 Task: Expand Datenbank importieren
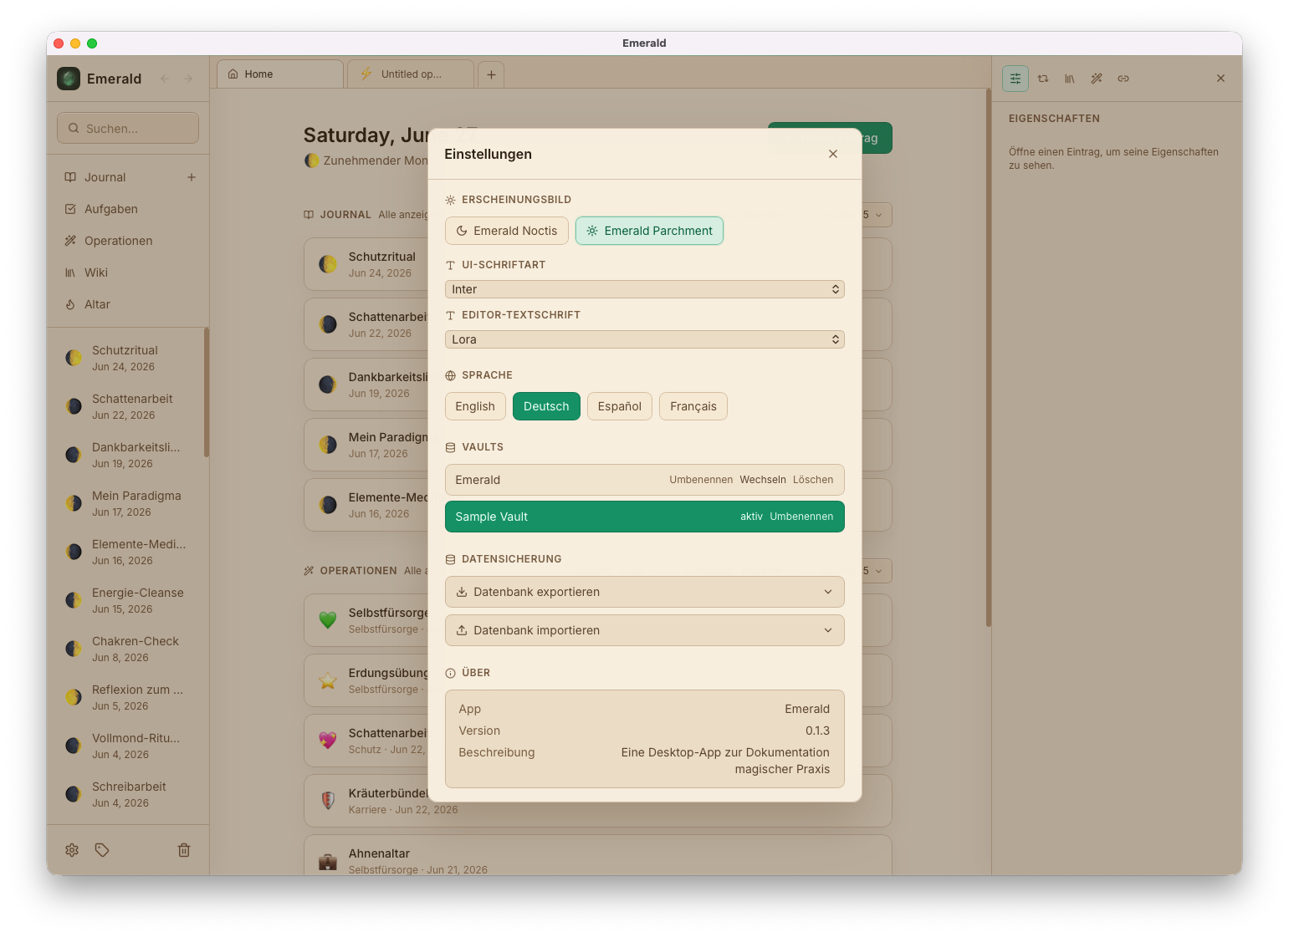pos(645,630)
